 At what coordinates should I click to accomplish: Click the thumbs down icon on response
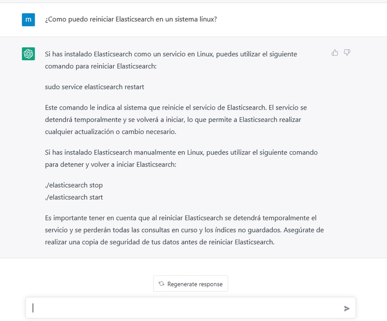347,53
